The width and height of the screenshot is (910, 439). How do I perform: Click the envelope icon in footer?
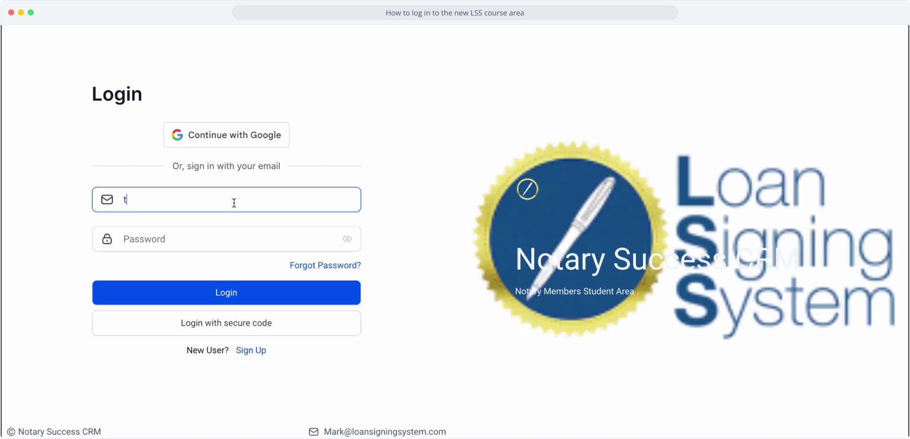[x=313, y=432]
